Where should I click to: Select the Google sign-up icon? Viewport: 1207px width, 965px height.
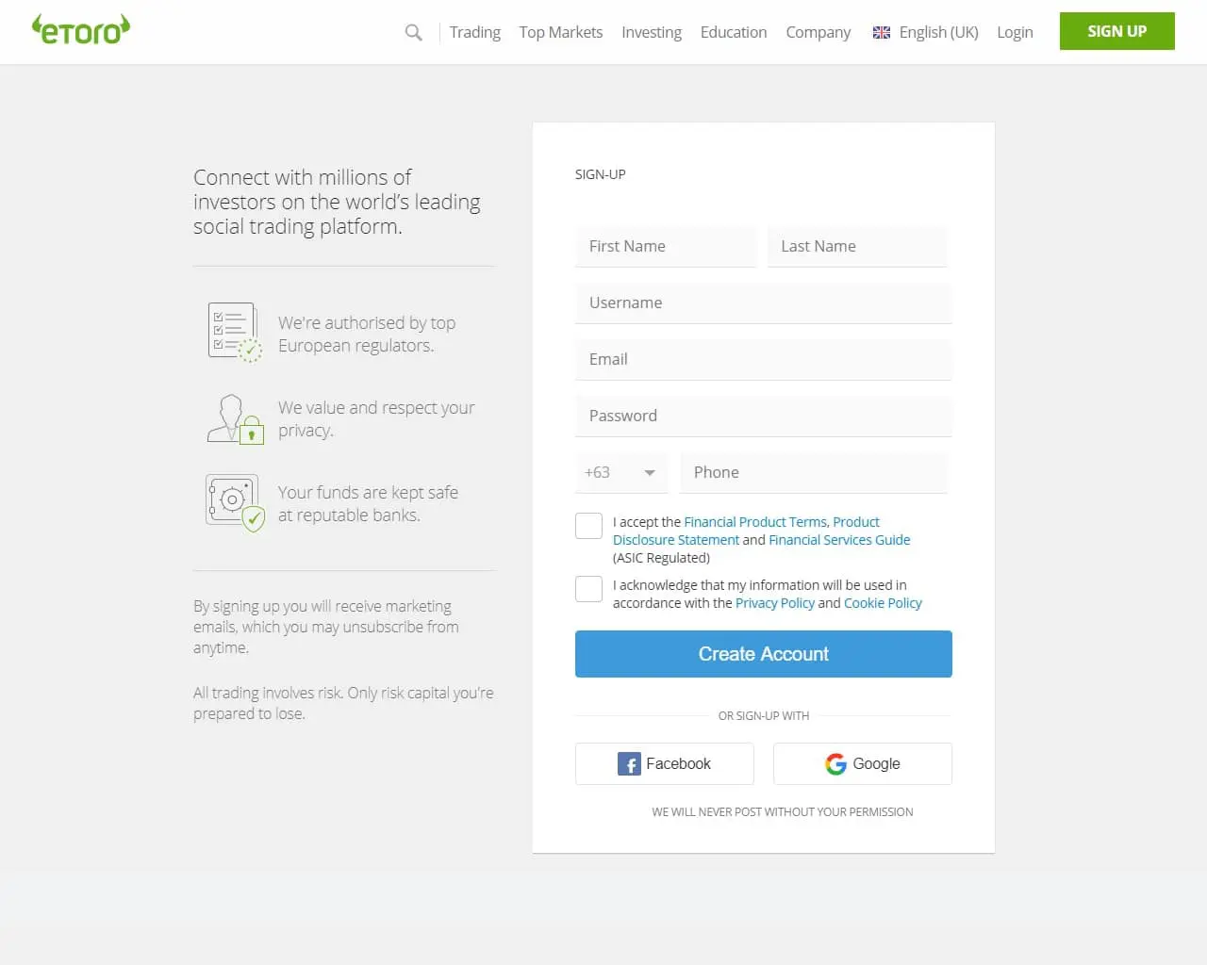click(x=836, y=764)
